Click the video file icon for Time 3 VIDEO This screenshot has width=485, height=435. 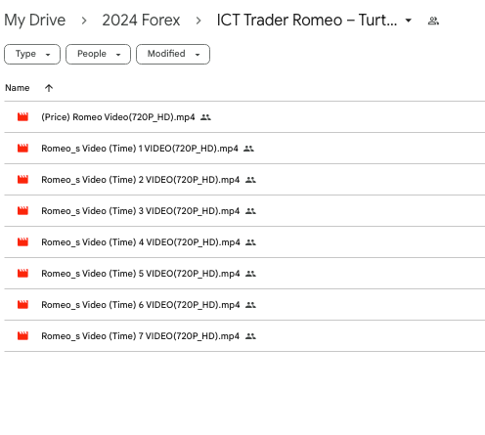coord(22,211)
